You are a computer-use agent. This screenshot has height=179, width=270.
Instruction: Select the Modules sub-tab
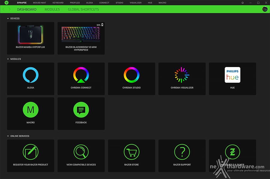(x=52, y=9)
